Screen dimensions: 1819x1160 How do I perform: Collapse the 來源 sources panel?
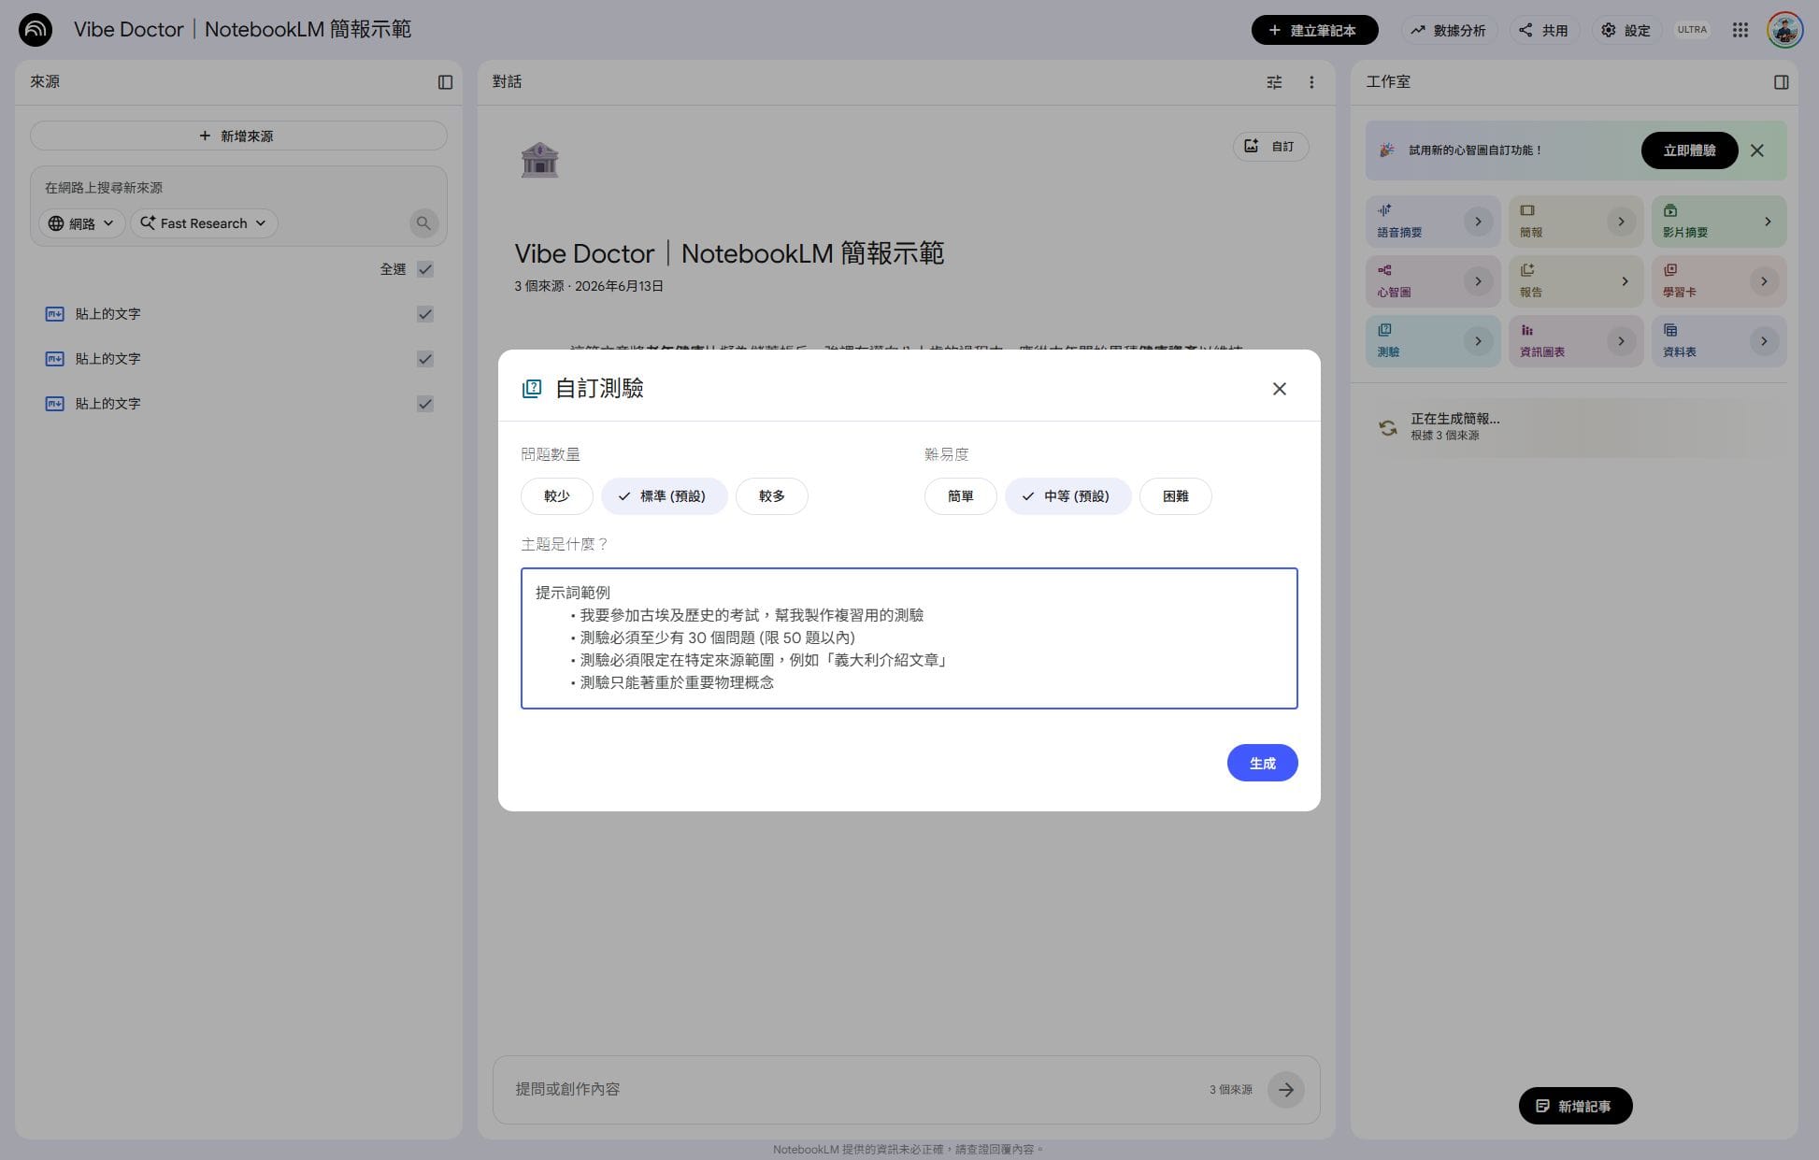coord(445,82)
